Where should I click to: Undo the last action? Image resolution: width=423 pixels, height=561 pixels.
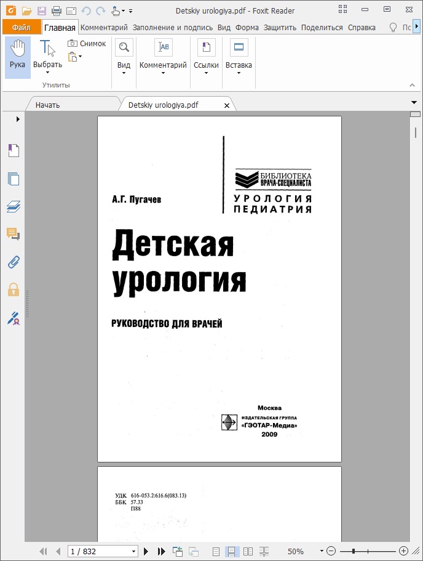(x=86, y=11)
